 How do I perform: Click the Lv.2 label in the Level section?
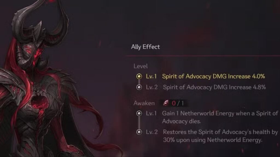[x=152, y=87]
